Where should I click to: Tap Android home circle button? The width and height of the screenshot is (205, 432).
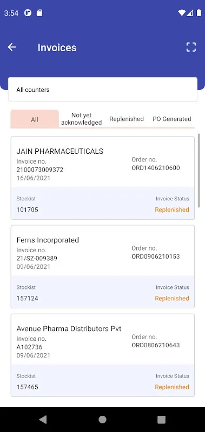coord(102,420)
